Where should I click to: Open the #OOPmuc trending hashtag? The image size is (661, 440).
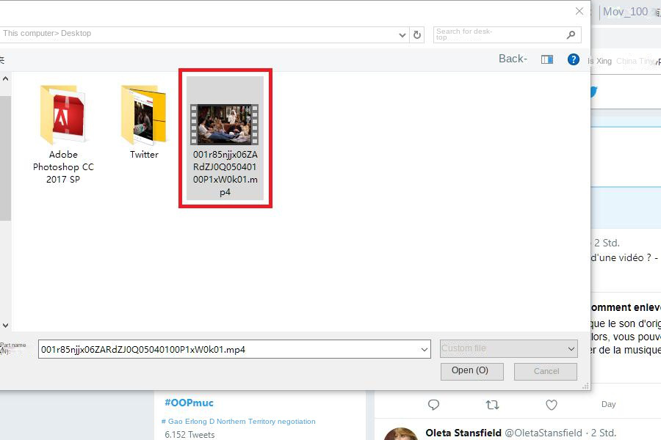coord(189,403)
